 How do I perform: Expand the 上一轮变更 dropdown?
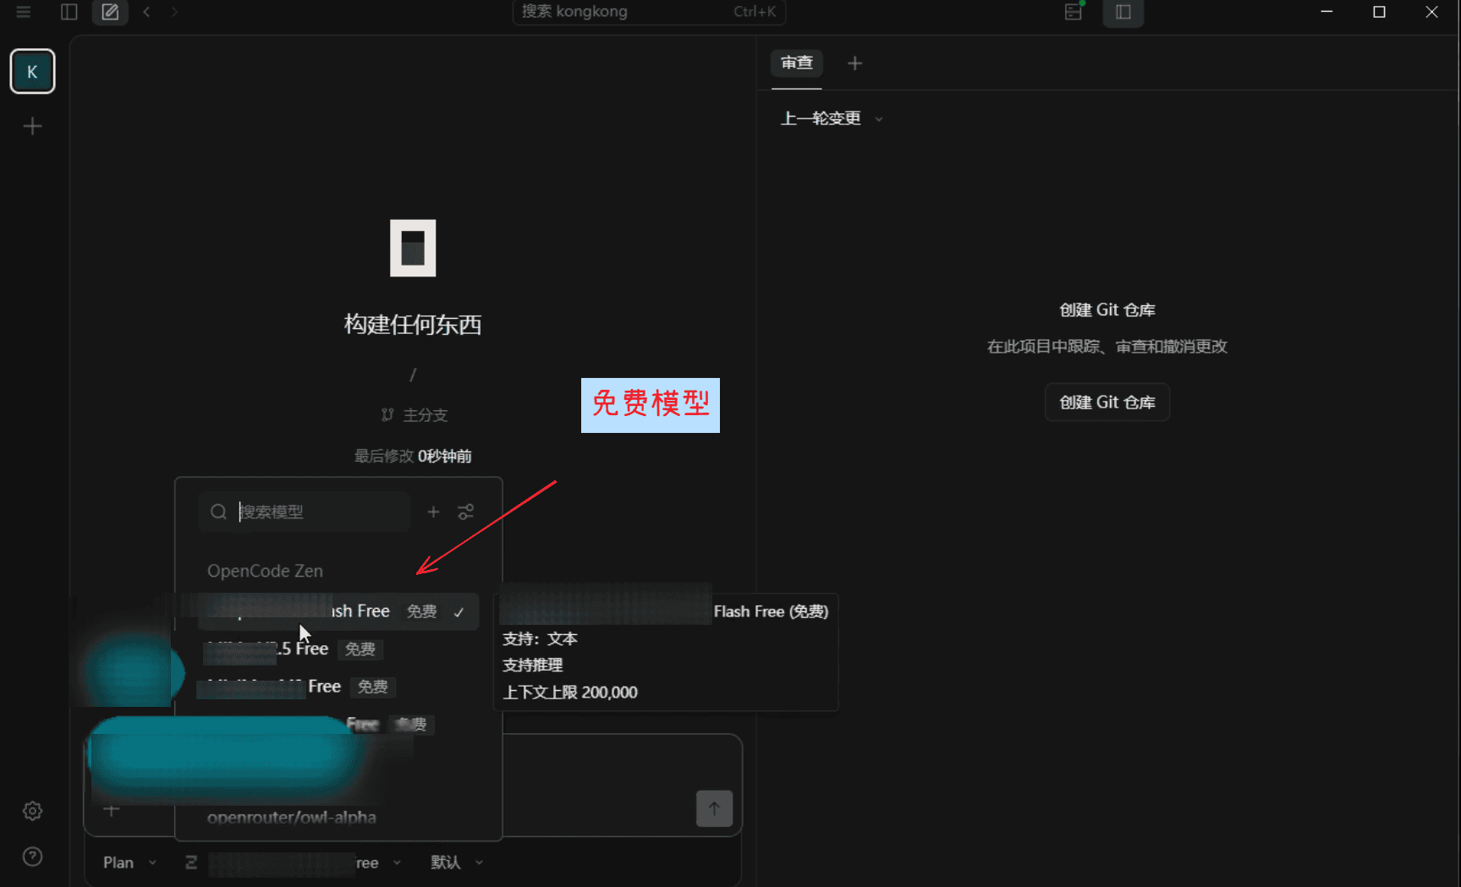point(832,118)
